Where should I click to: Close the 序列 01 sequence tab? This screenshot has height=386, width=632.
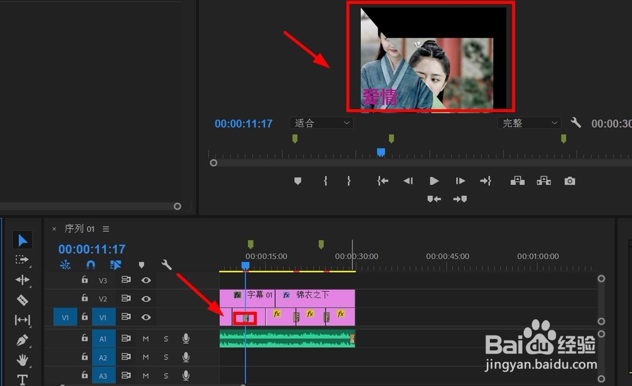54,229
